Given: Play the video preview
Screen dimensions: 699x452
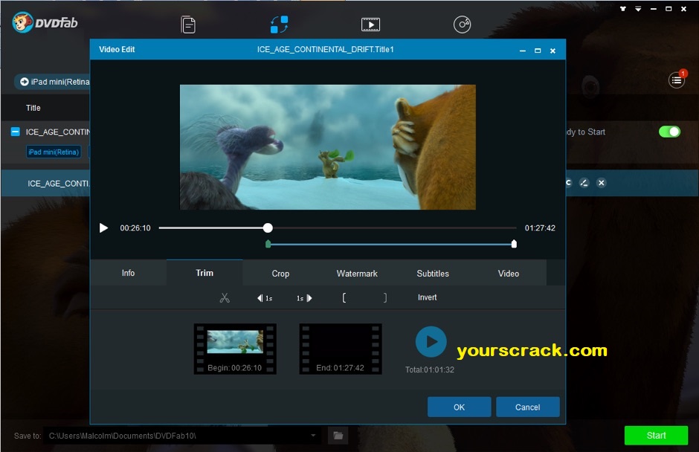Looking at the screenshot, I should point(103,228).
